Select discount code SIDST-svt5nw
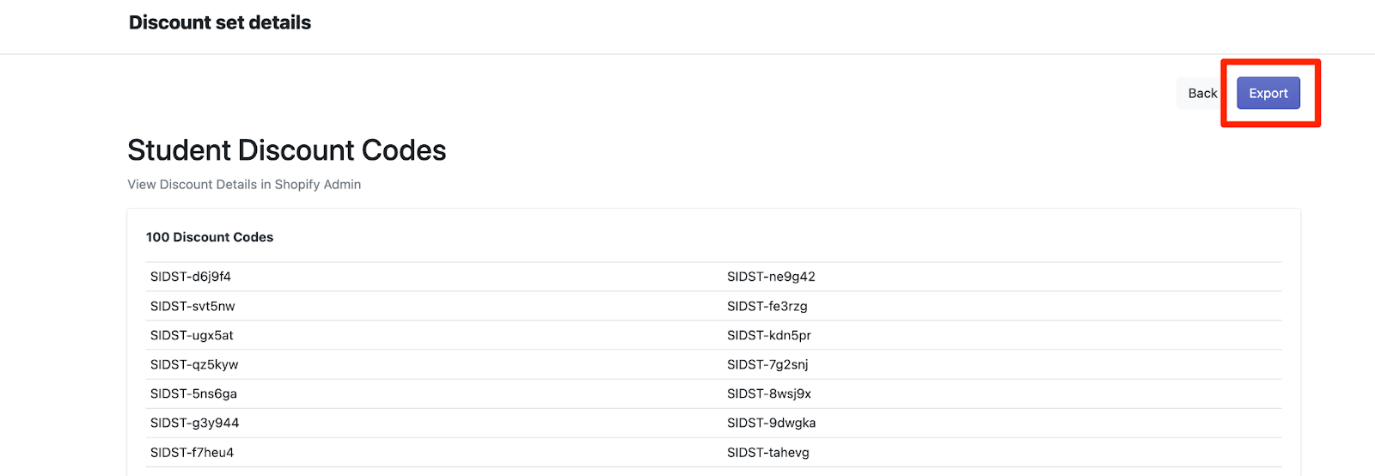 (x=192, y=306)
